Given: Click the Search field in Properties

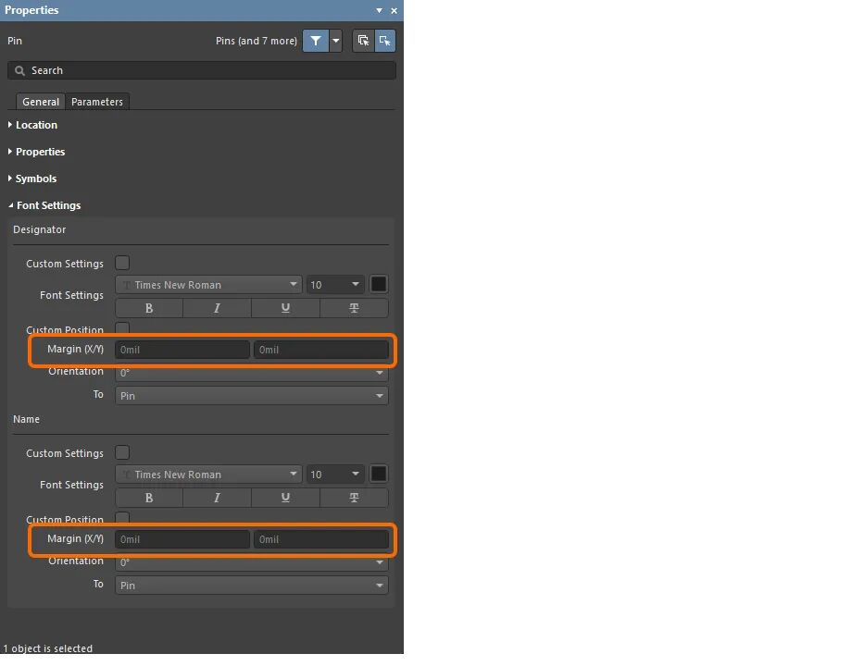Looking at the screenshot, I should (x=202, y=70).
